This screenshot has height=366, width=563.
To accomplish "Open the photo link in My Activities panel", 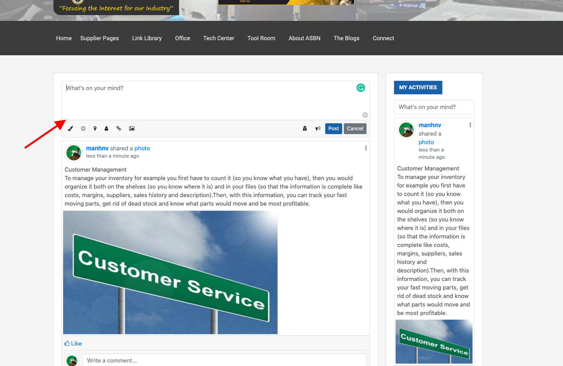I will pyautogui.click(x=426, y=142).
